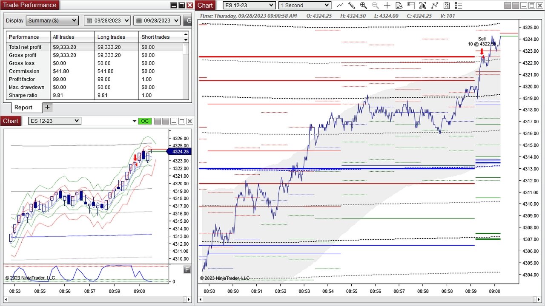Click second gray link square in main chart

pos(516,6)
